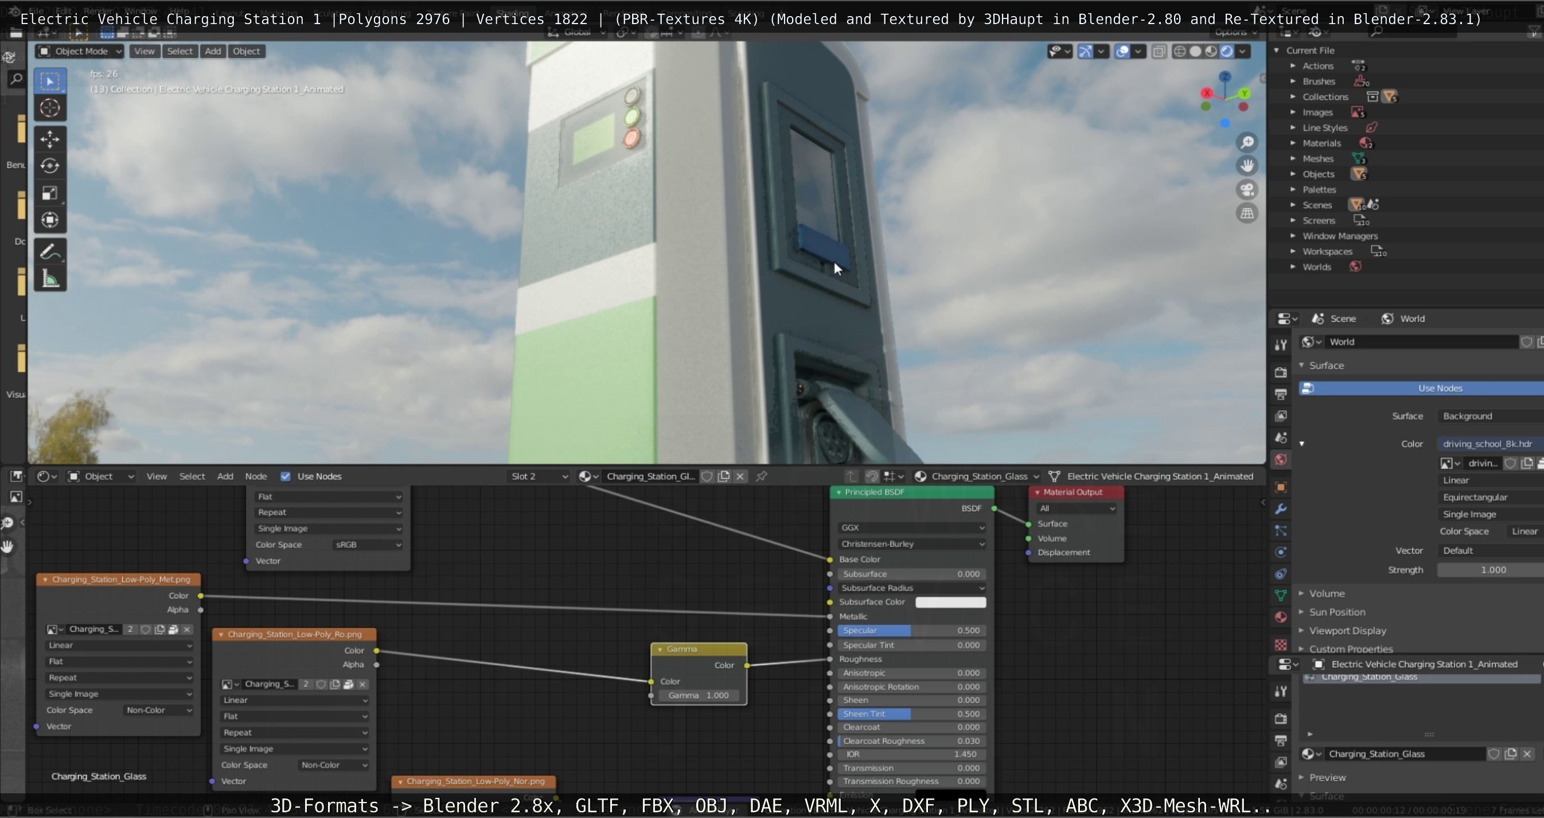
Task: Select the Transform tool
Action: 50,220
